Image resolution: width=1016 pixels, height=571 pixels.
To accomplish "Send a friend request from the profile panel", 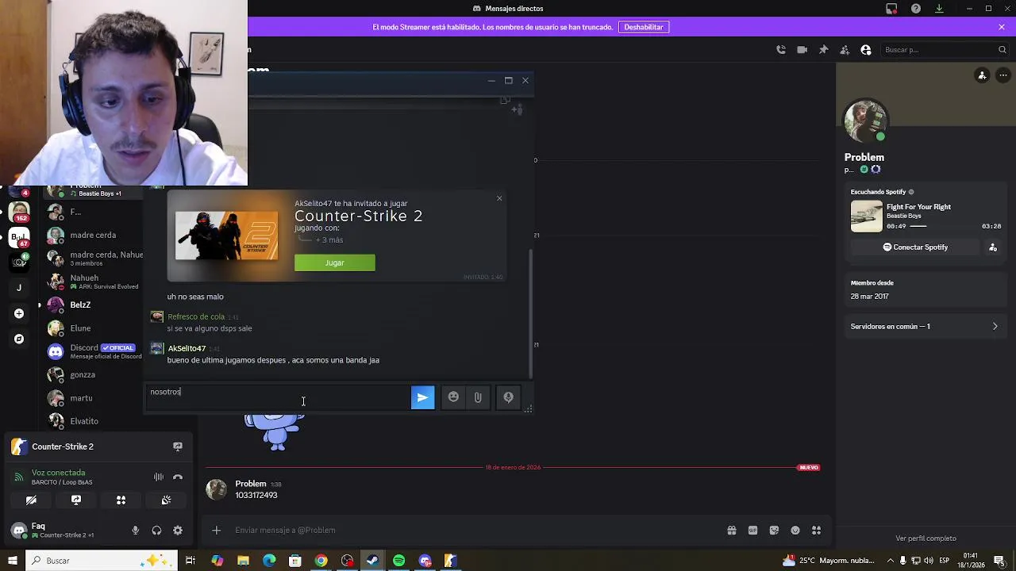I will (982, 75).
